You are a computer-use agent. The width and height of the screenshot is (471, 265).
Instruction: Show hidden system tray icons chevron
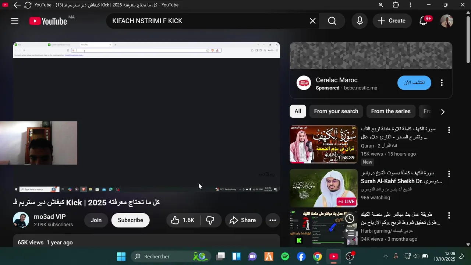386,256
